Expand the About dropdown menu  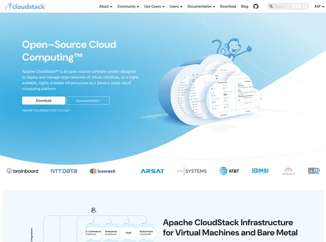[106, 7]
